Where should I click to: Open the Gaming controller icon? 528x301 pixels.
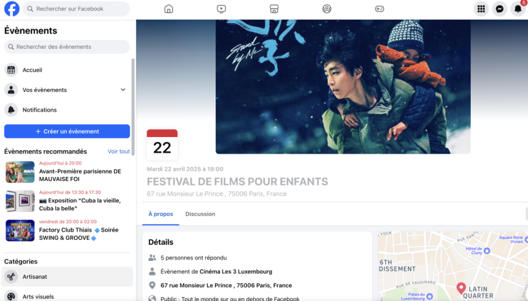click(x=380, y=9)
